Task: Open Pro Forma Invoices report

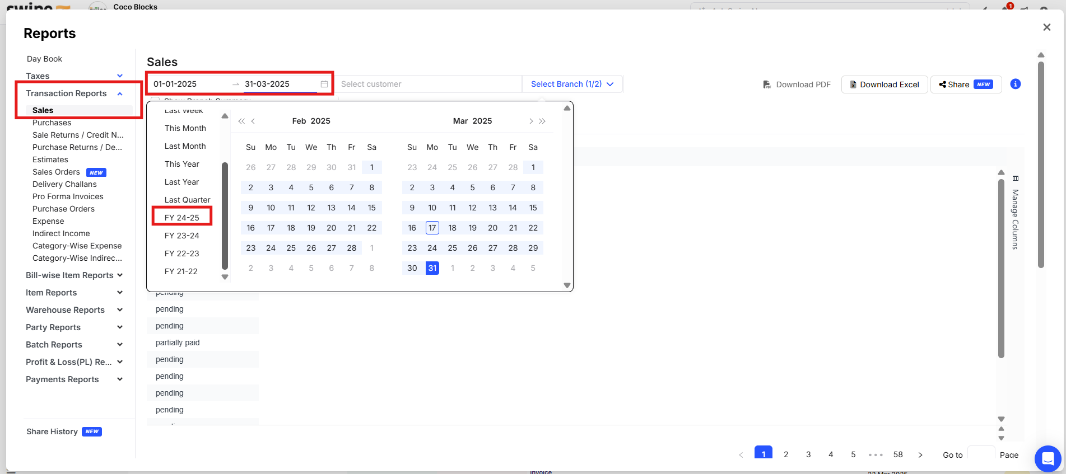Action: [68, 196]
